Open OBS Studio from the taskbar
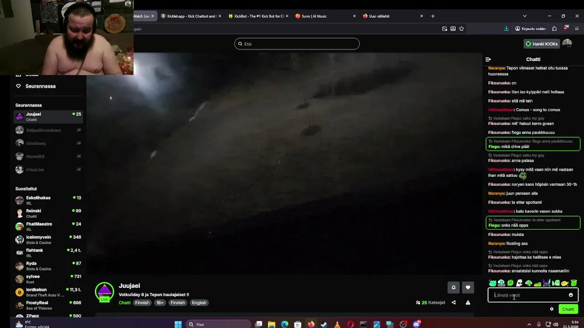584x328 pixels. point(403,324)
